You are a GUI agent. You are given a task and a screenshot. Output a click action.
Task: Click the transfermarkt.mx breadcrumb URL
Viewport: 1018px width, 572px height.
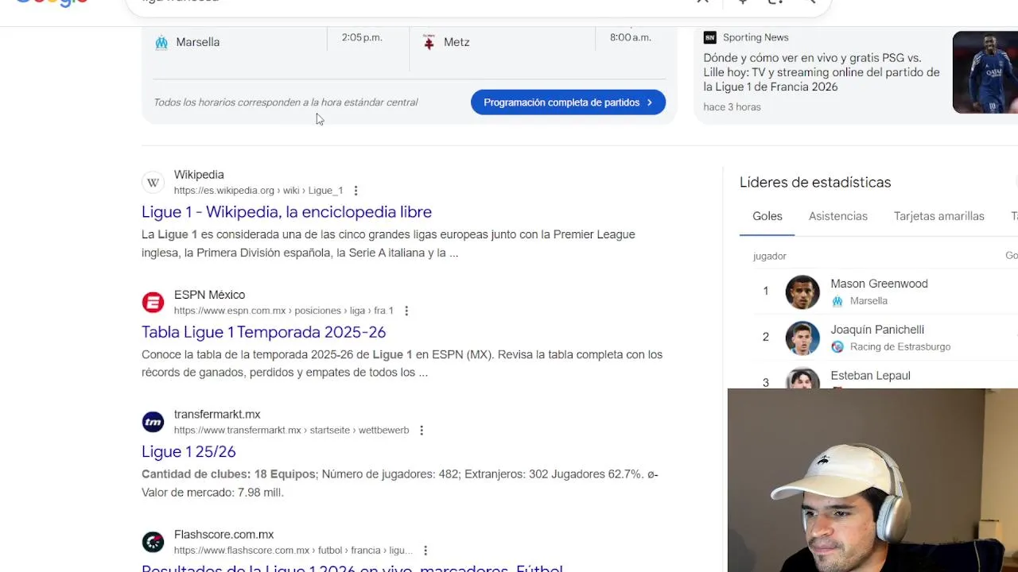click(x=291, y=431)
